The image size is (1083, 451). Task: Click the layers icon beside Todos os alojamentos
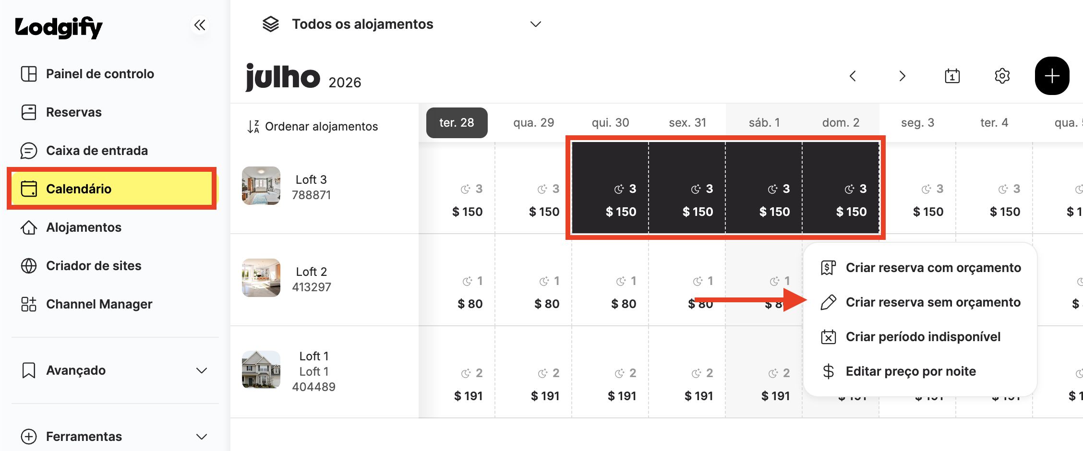click(x=271, y=24)
